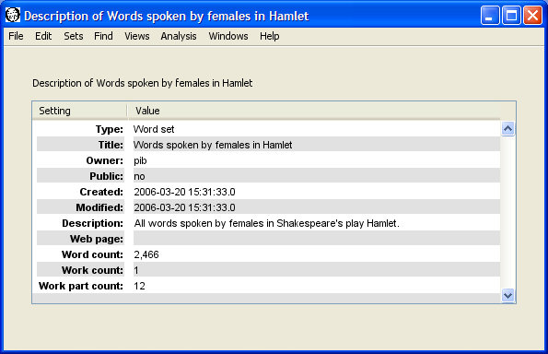Open the Views menu
The height and width of the screenshot is (354, 548).
[137, 36]
